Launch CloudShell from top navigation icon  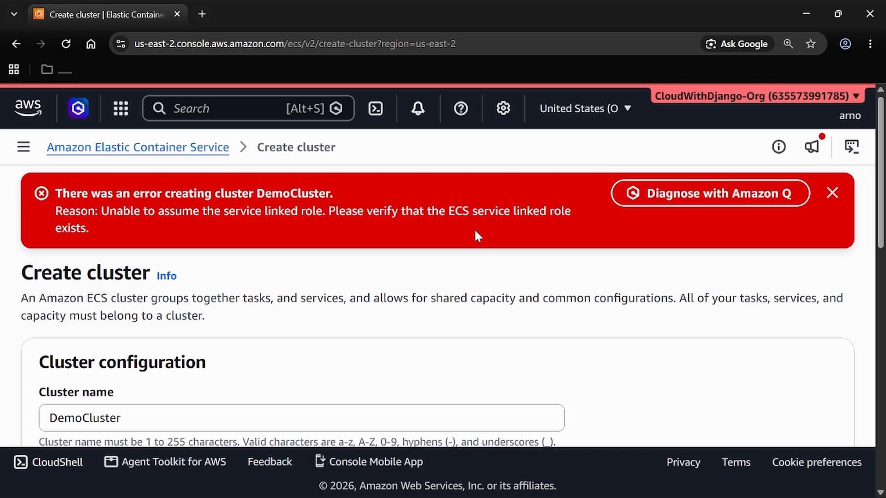coord(376,108)
